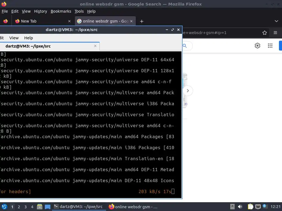Click the Firefox logo in title bar
This screenshot has height=211, width=282.
coord(4,4)
